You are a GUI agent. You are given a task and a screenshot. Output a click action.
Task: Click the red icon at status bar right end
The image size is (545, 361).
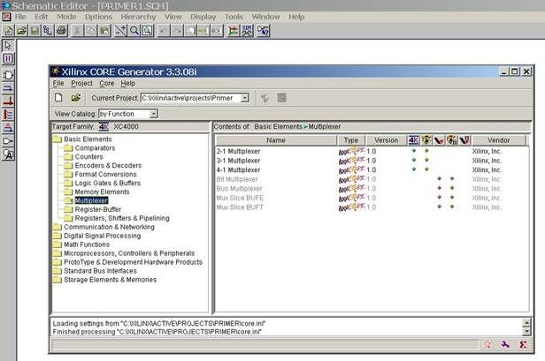coord(523,344)
